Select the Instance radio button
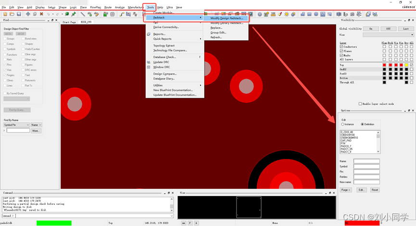Screen dimensions: 416x226 point(342,124)
